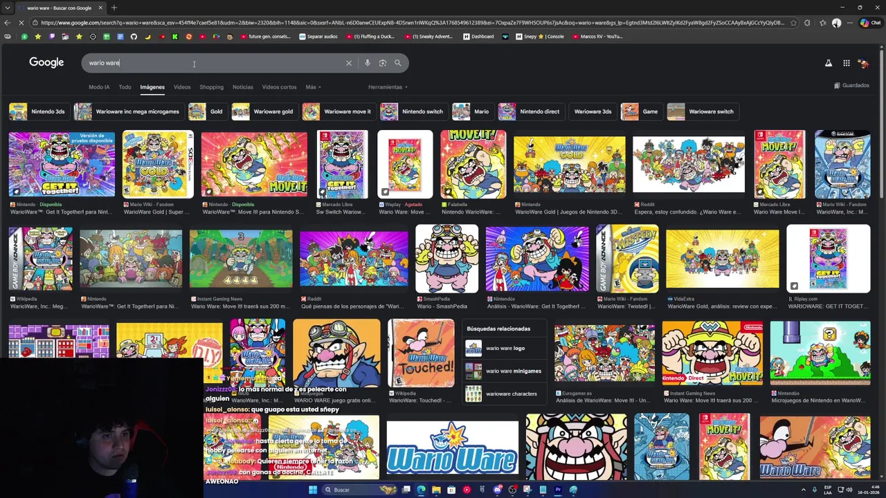
Task: Switch to Videos cortos tab
Action: [x=279, y=87]
